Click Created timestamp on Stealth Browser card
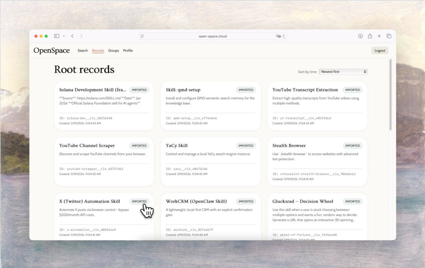425x268 pixels. point(293,179)
